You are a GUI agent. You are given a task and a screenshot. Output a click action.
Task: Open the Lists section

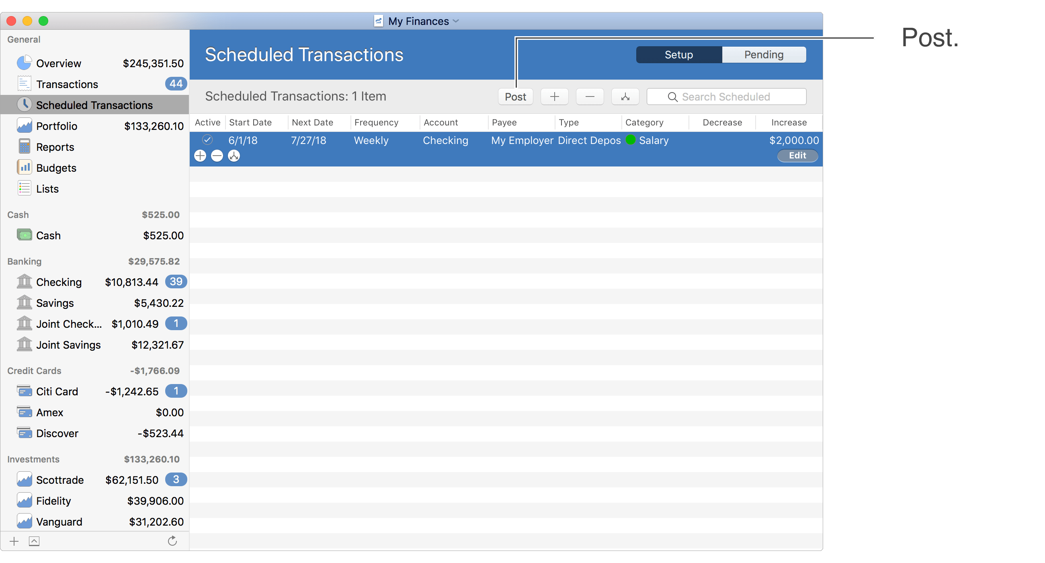(47, 188)
